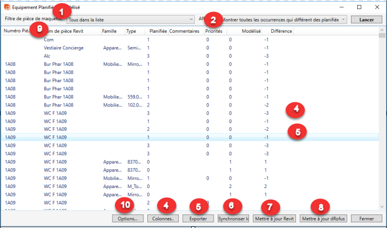Expand the 'Montrer toutes les occurrences' dropdown
The width and height of the screenshot is (387, 228).
point(284,19)
